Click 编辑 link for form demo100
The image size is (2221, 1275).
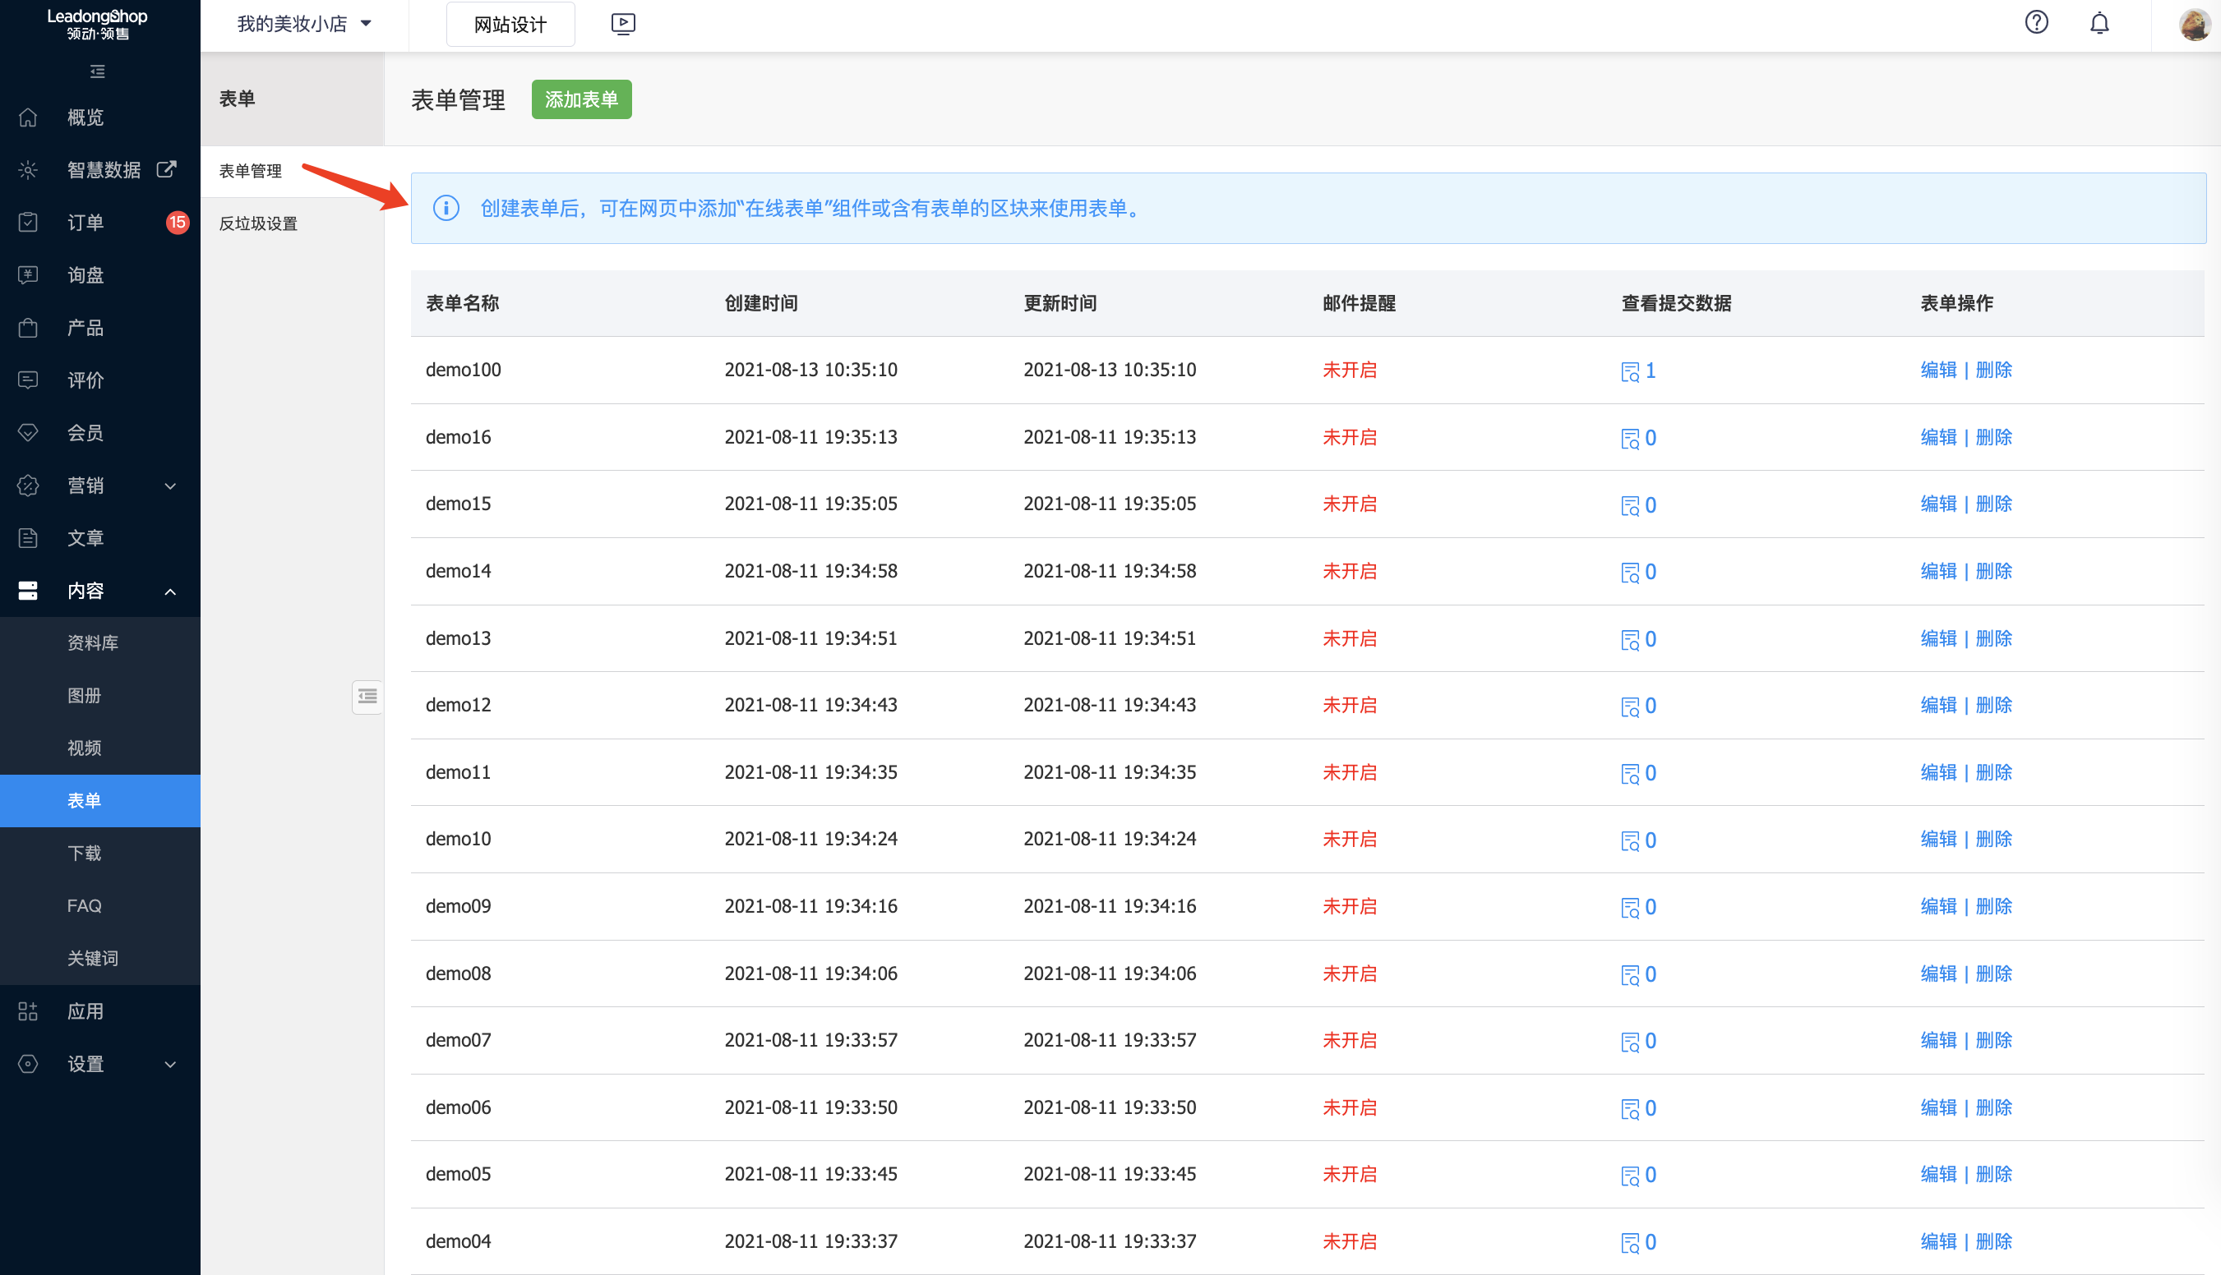tap(1939, 370)
